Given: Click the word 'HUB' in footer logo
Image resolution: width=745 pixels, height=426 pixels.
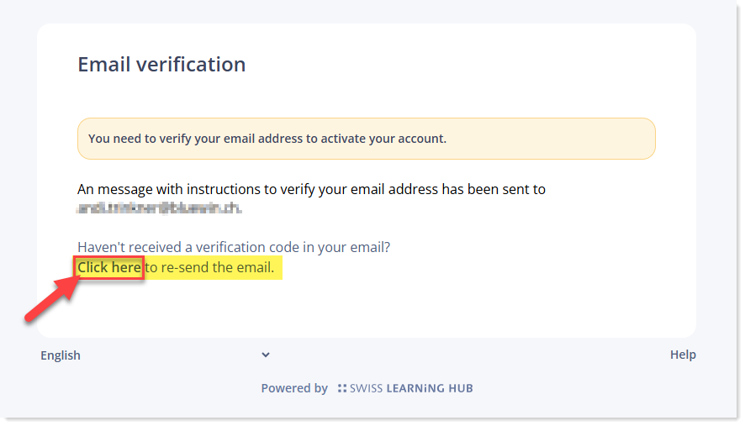Looking at the screenshot, I should click(x=461, y=388).
